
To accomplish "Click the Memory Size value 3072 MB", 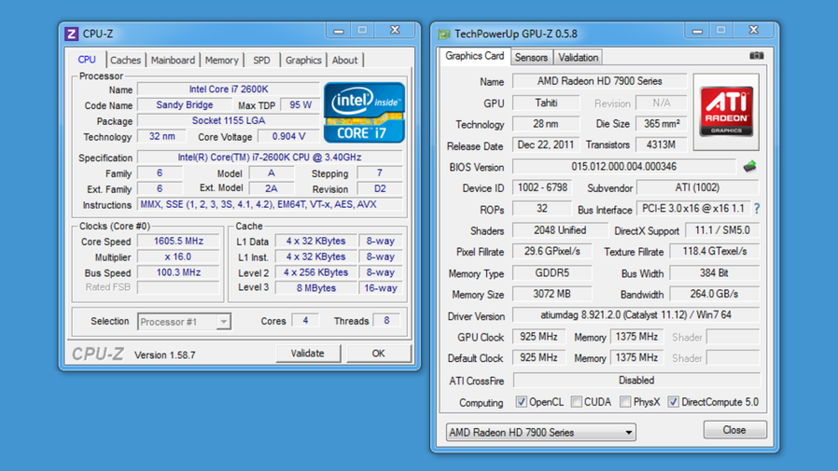I will [552, 294].
